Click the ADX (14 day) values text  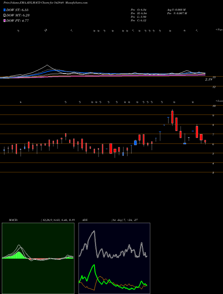click(x=124, y=220)
